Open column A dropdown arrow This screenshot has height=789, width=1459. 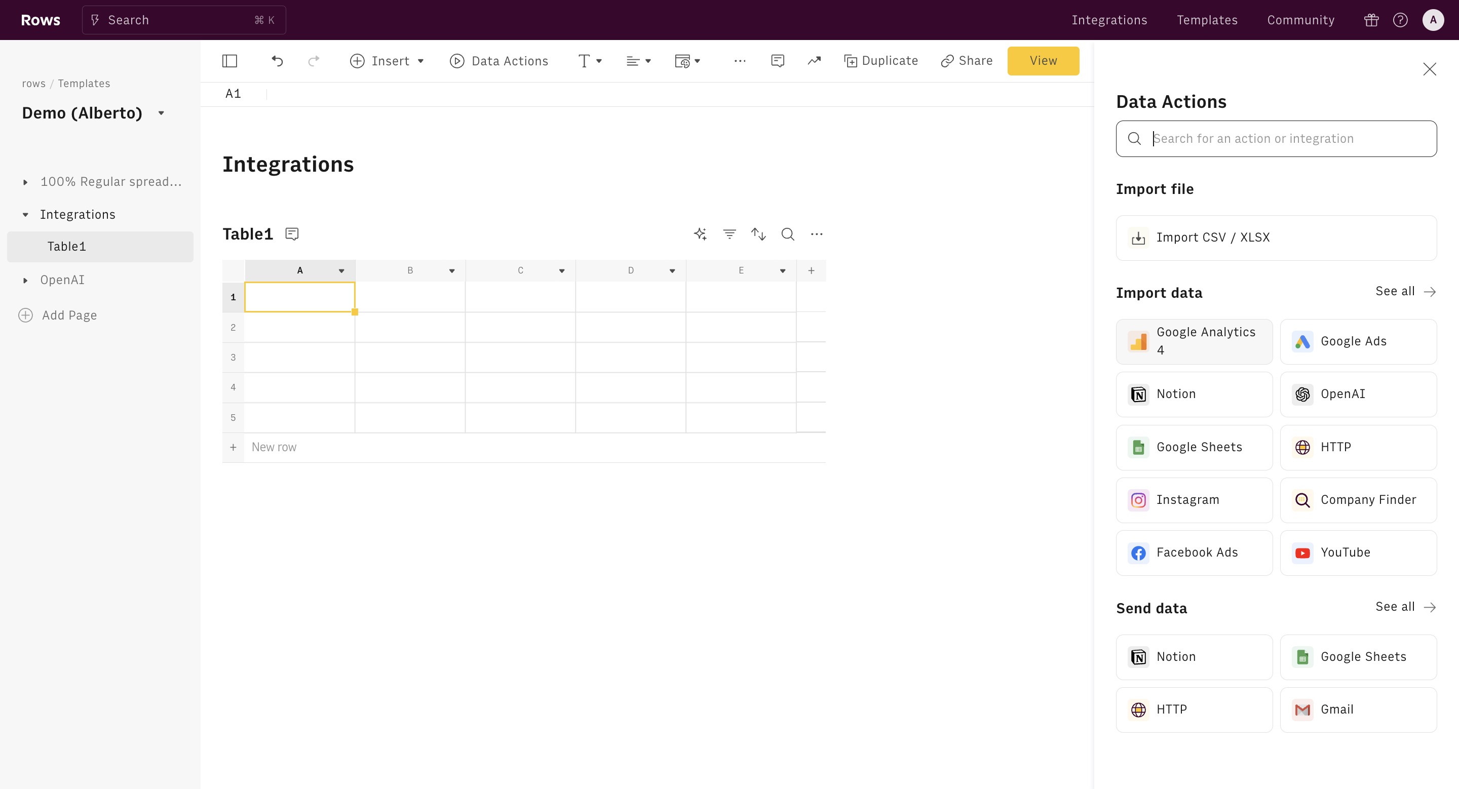341,271
